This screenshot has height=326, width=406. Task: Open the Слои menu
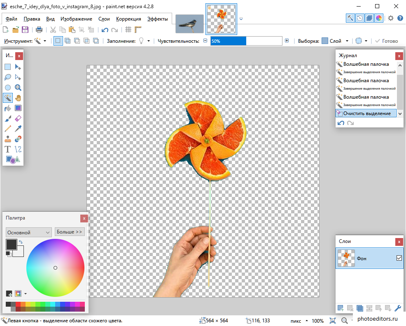tap(104, 19)
